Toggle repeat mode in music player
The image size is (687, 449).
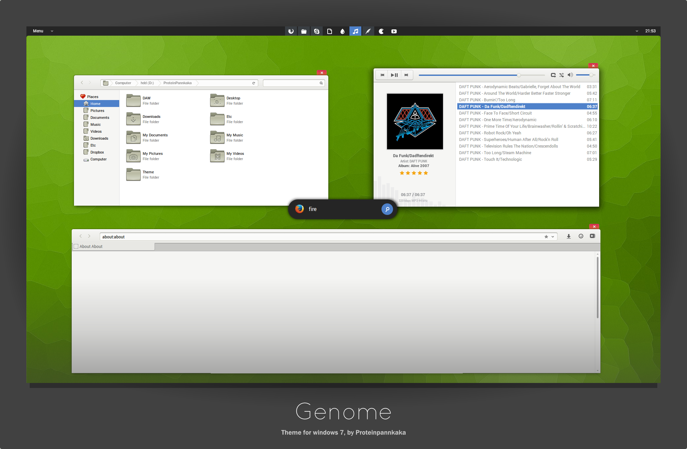(x=553, y=75)
